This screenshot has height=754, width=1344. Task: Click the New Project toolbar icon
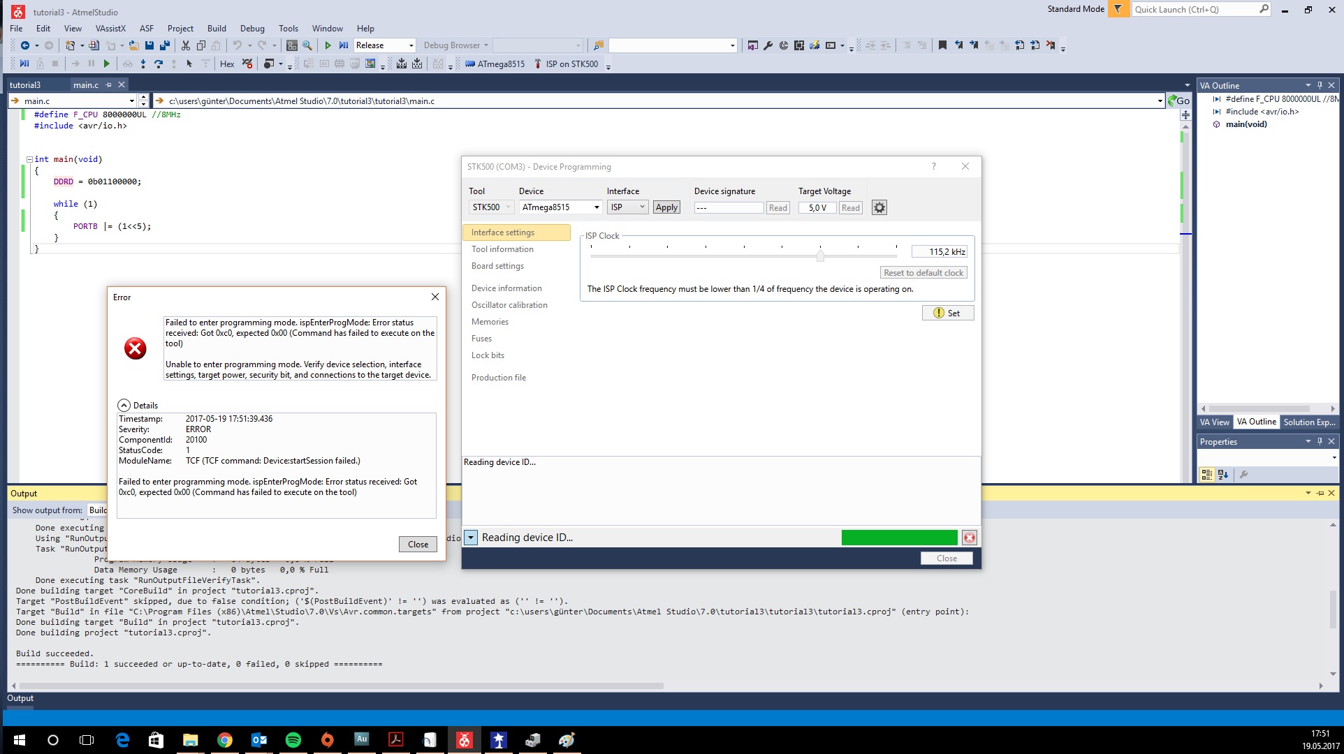coord(70,45)
